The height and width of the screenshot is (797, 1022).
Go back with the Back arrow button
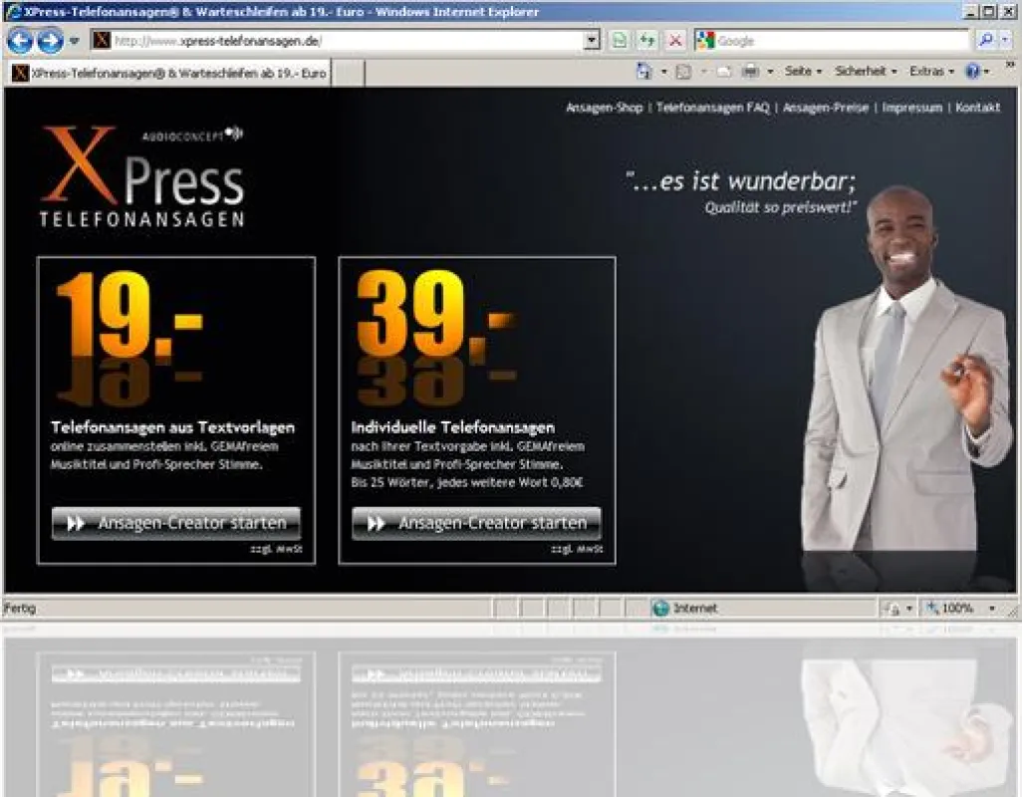20,41
